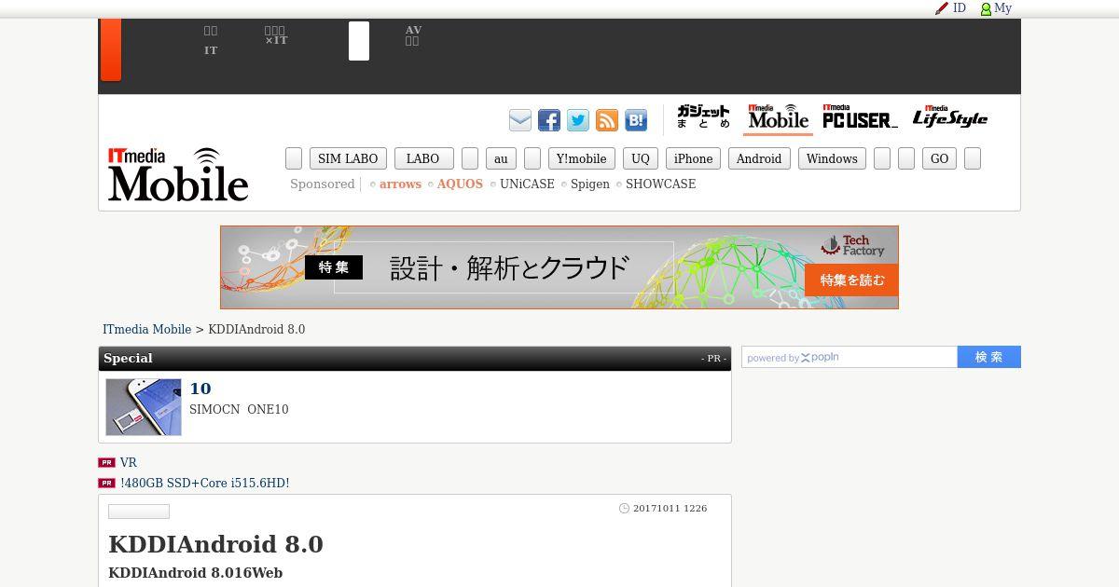Open the Twitter bird icon
Viewport: 1119px width, 587px height.
[578, 120]
